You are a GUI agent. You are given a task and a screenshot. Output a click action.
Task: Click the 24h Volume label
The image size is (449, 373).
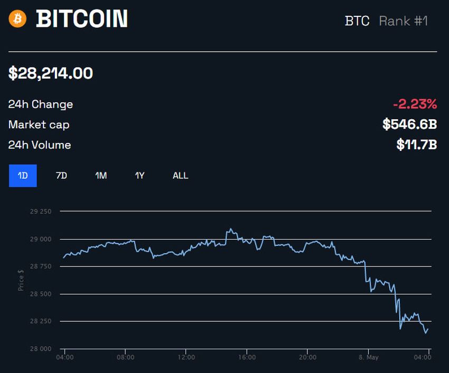pos(39,145)
